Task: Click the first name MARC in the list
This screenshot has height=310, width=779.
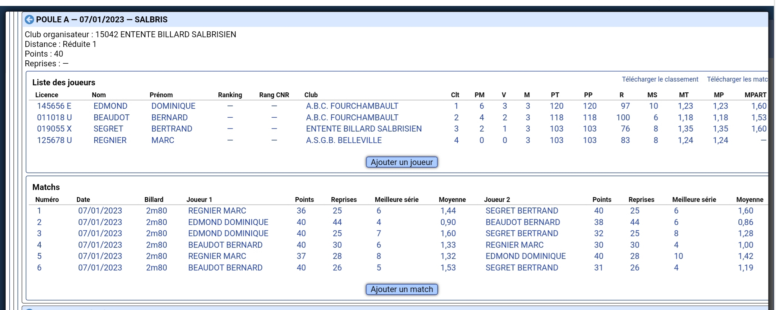Action: 163,140
